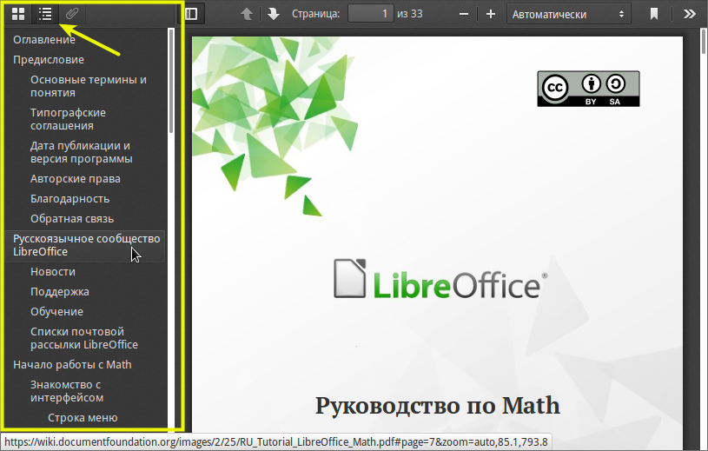Click the Руководство по Math title
Viewport: 708px width, 451px height.
[438, 405]
